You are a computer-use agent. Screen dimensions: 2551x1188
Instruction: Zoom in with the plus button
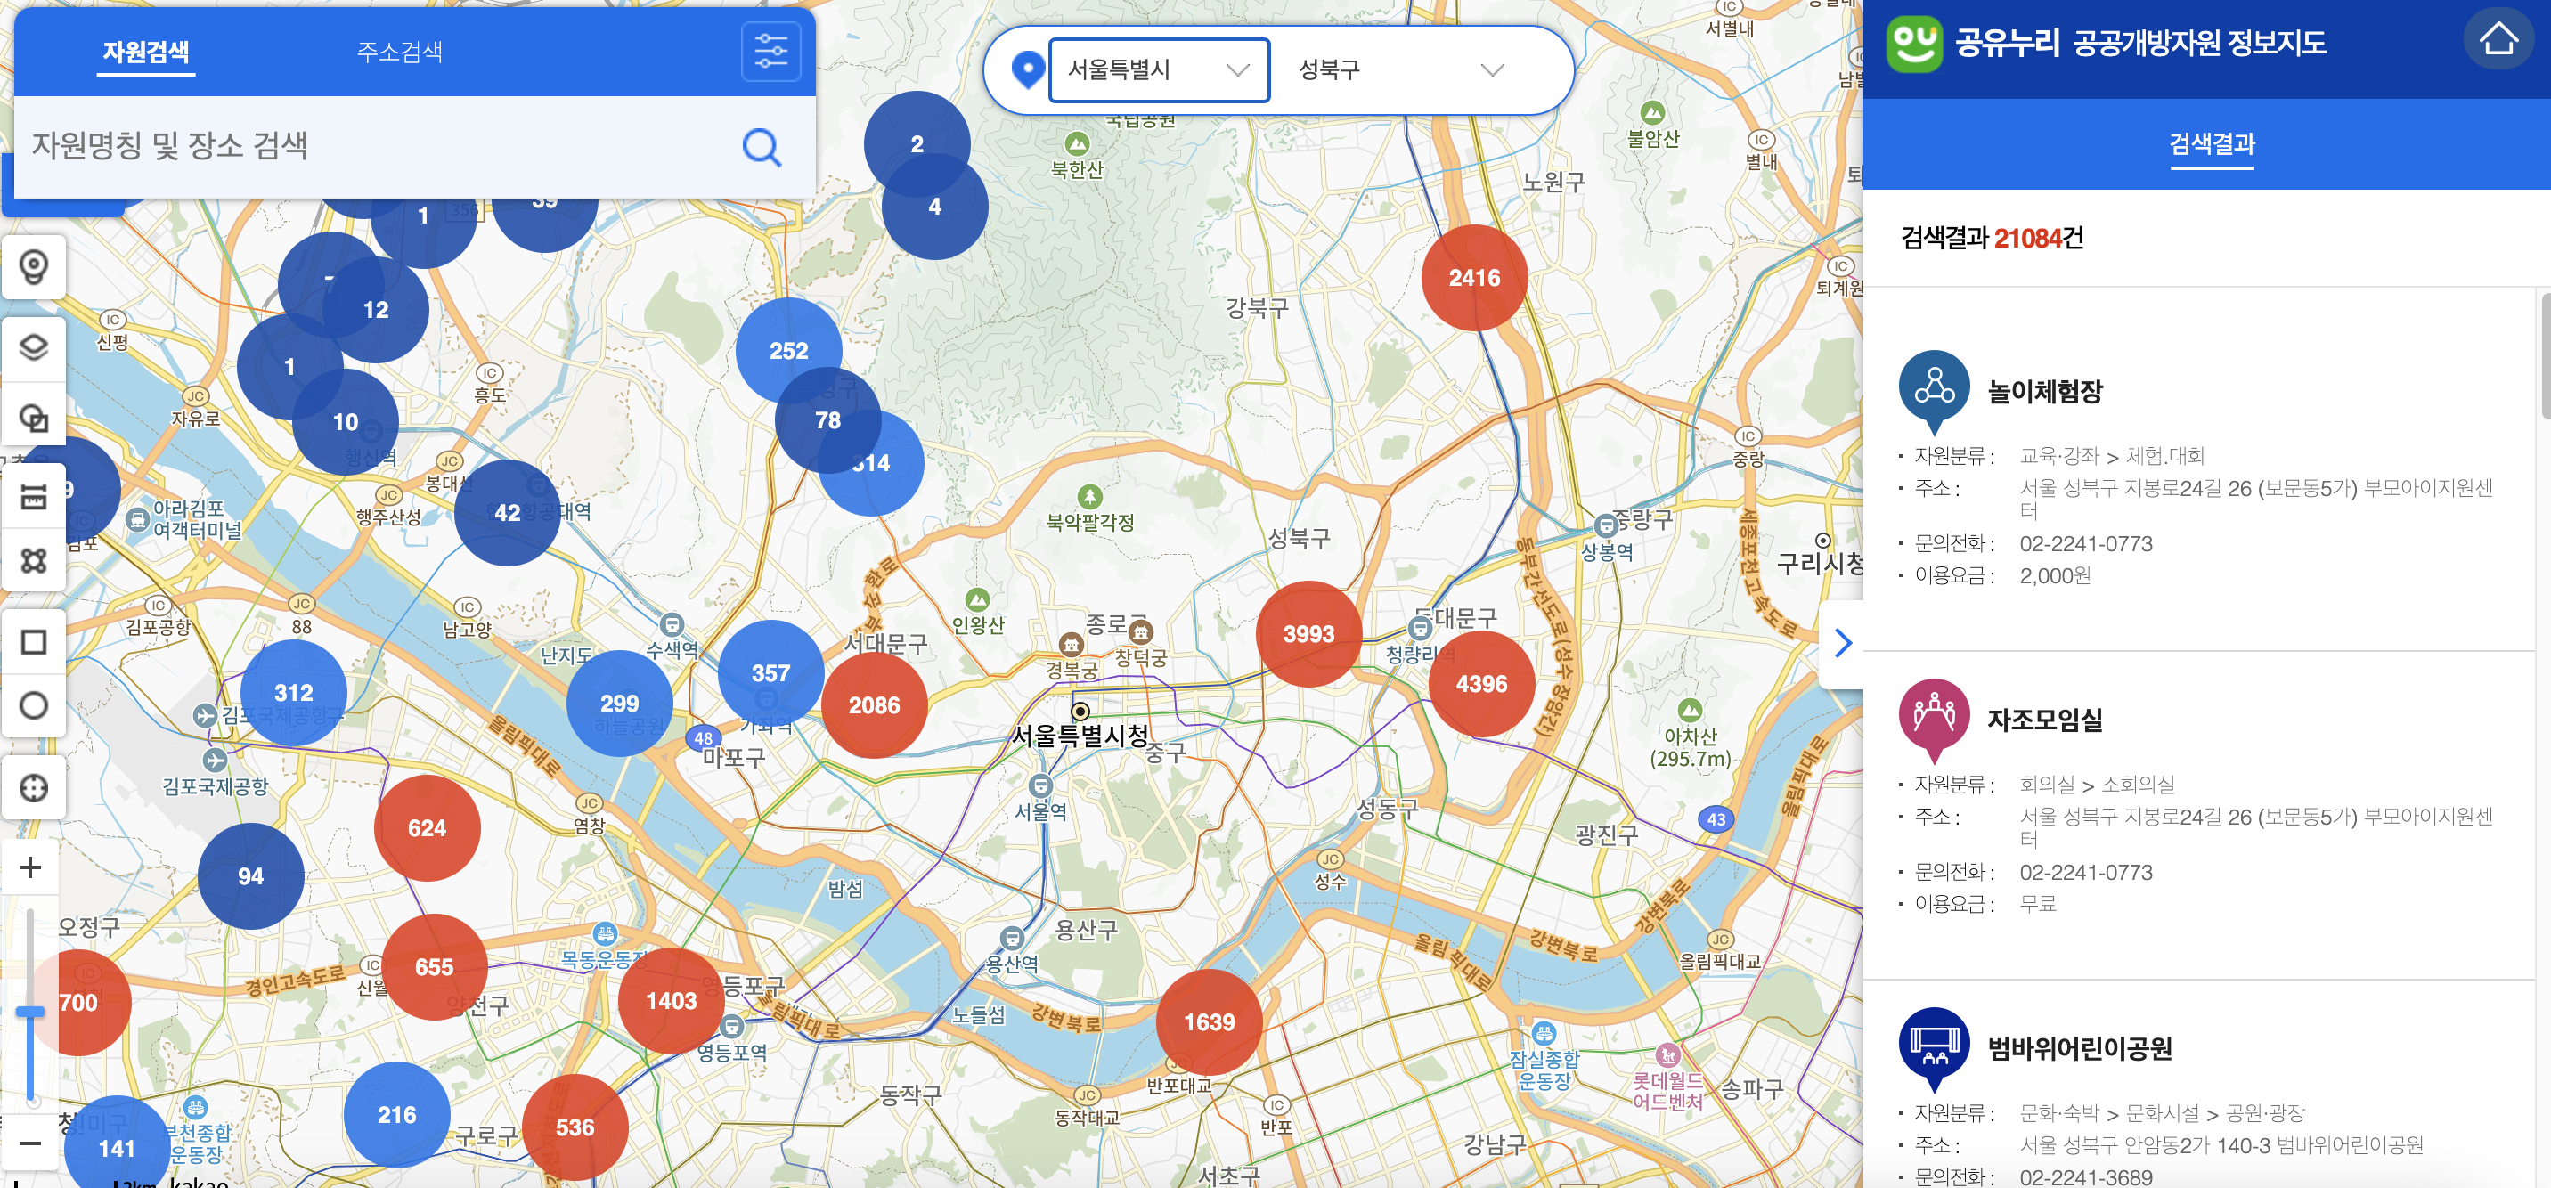30,867
